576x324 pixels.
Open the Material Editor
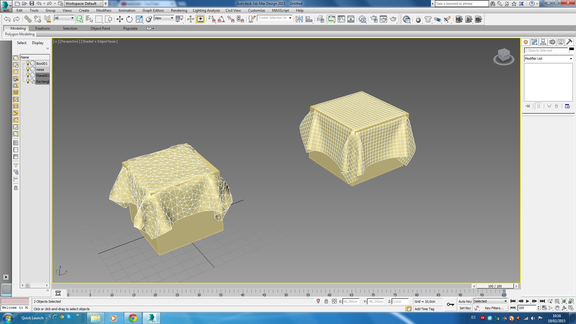pyautogui.click(x=362, y=19)
